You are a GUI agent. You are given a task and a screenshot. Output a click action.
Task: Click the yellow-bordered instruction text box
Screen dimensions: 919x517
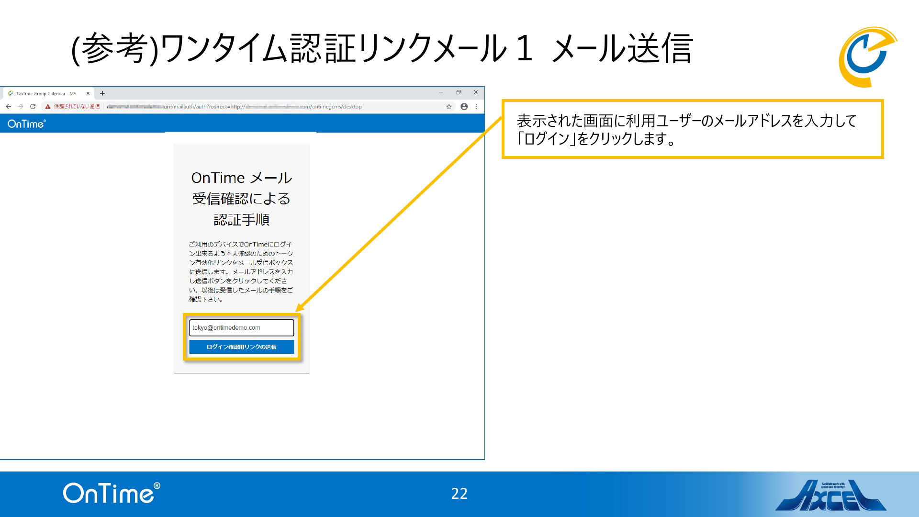click(693, 129)
